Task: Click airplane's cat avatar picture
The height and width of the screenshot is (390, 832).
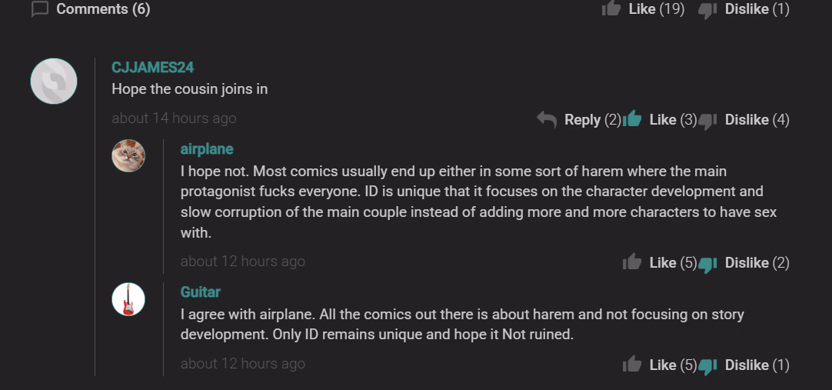Action: [x=128, y=155]
